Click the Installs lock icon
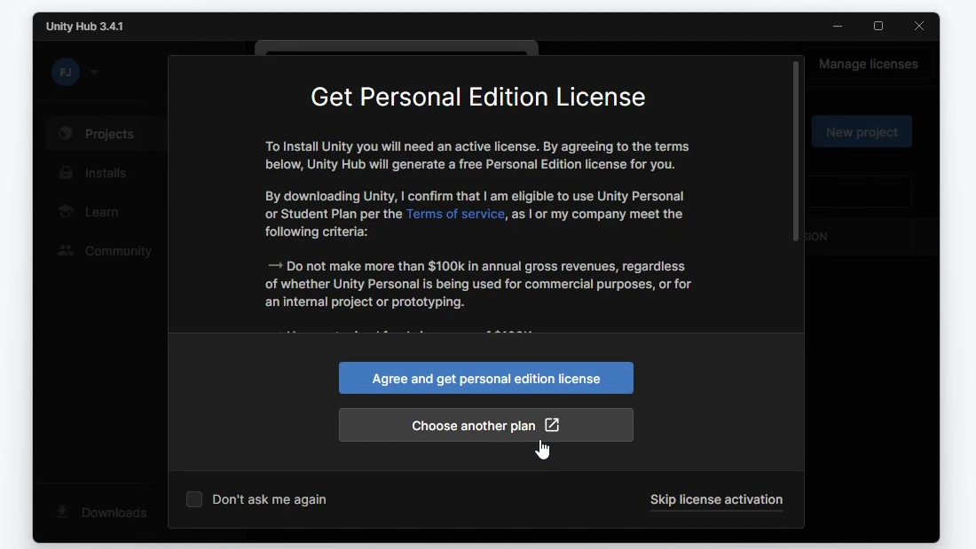The width and height of the screenshot is (976, 549). coord(66,172)
